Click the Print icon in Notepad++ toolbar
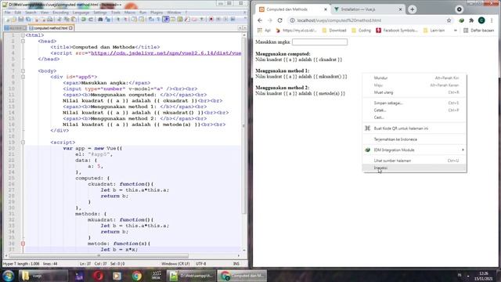Image resolution: width=501 pixels, height=282 pixels. pyautogui.click(x=50, y=20)
